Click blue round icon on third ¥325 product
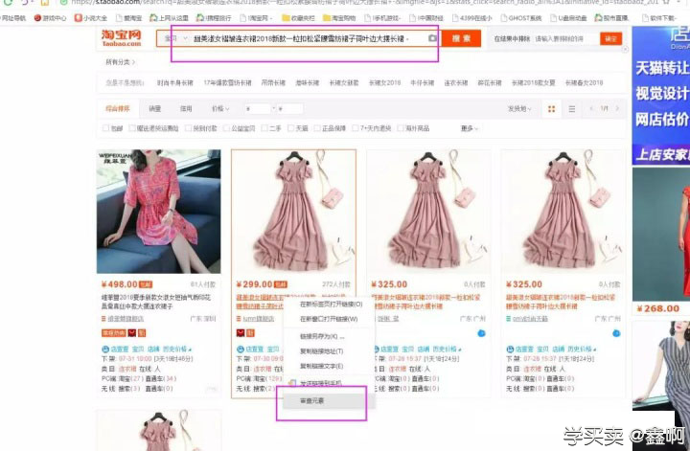Image resolution: width=690 pixels, height=451 pixels. tap(481, 333)
